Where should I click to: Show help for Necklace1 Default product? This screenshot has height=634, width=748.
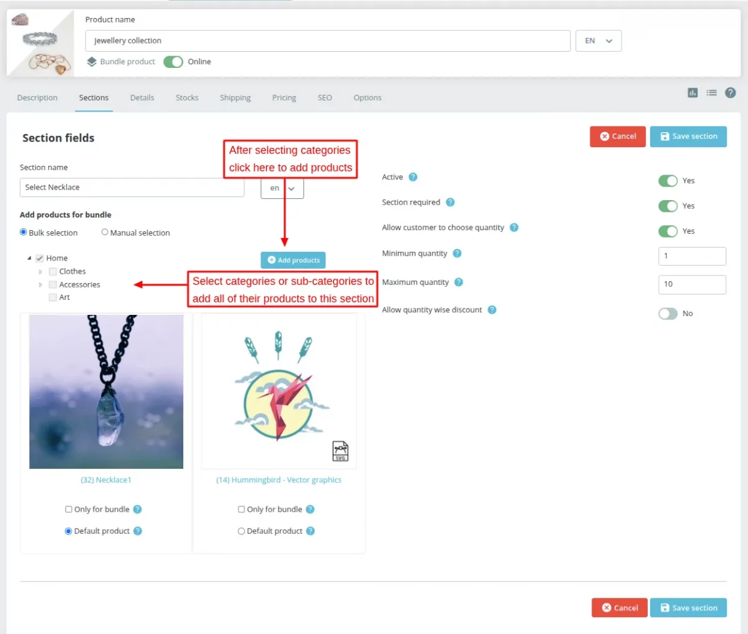pyautogui.click(x=138, y=531)
